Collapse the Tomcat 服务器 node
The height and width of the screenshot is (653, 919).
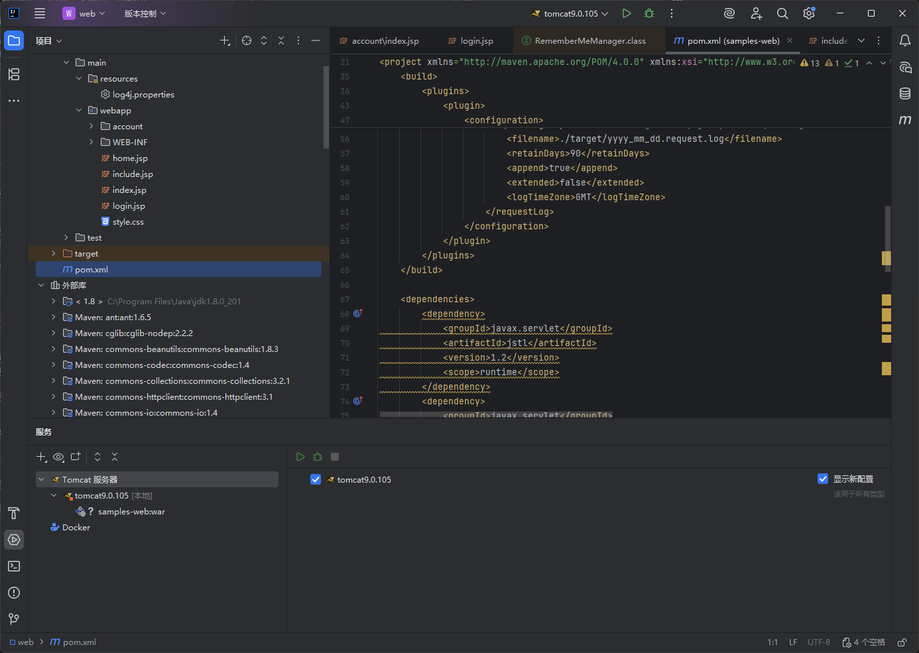coord(41,479)
